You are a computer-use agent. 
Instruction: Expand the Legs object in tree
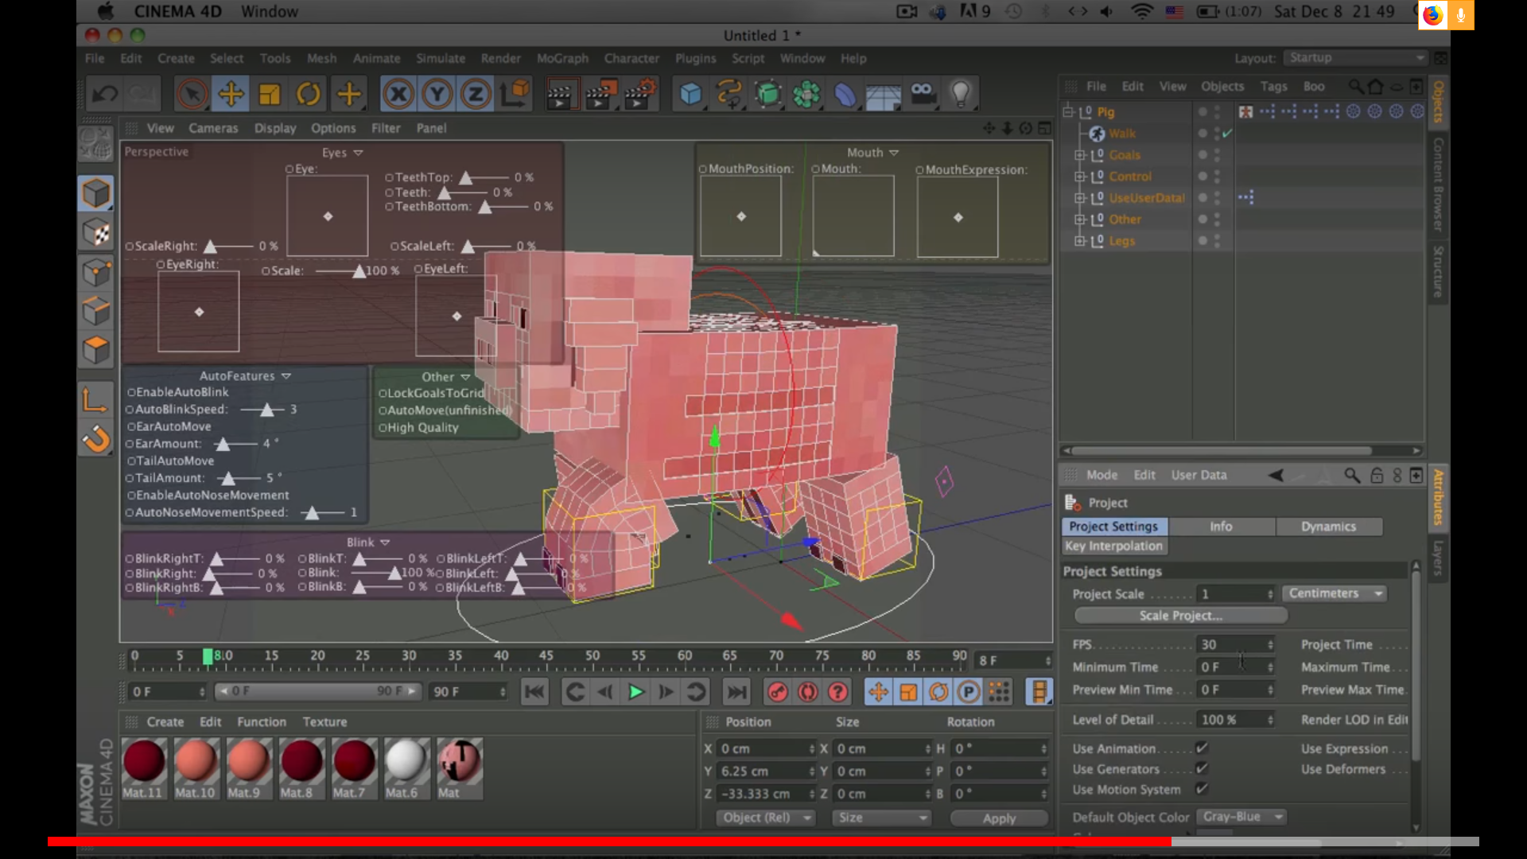tap(1079, 241)
